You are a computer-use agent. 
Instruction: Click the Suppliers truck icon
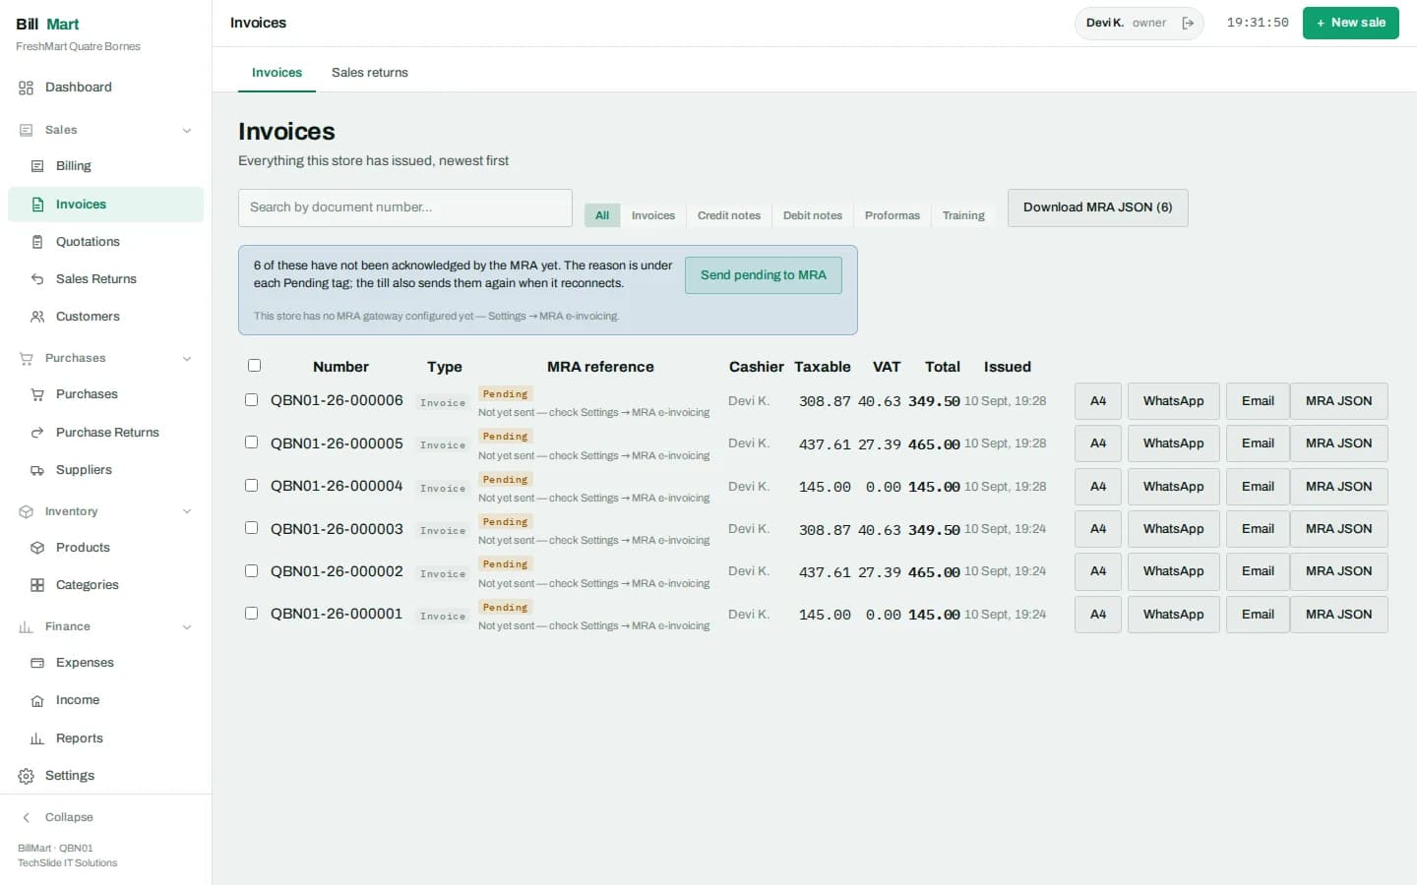[x=37, y=470]
